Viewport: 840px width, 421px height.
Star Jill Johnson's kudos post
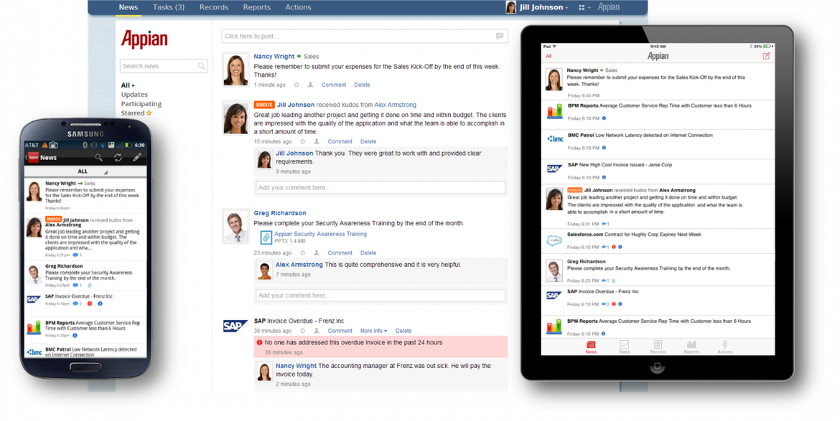(x=303, y=141)
